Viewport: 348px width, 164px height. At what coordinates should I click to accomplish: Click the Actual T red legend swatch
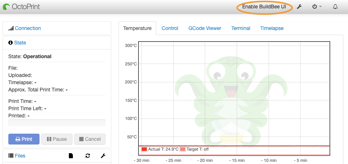point(144,149)
